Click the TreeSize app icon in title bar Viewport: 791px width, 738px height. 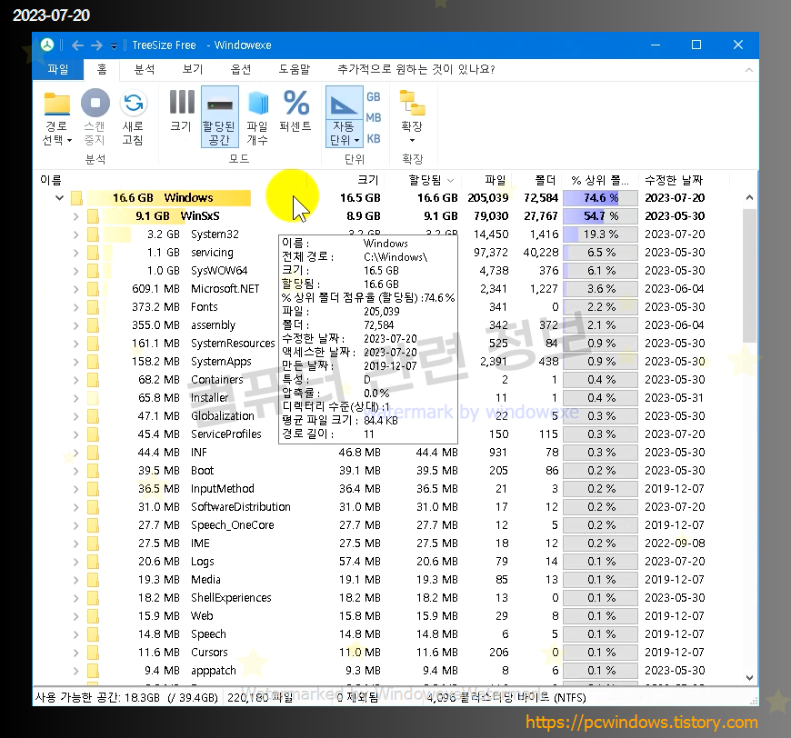point(47,45)
